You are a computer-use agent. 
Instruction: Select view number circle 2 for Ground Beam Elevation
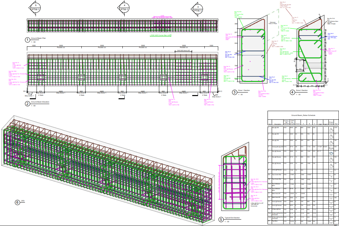(28, 104)
